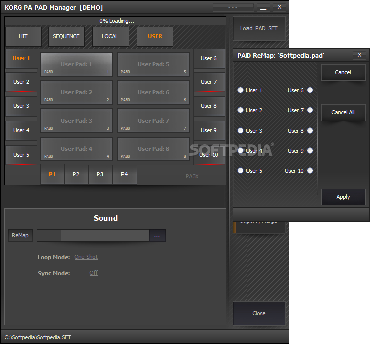Select the User 6 radio button in PAD ReMap

coord(310,90)
